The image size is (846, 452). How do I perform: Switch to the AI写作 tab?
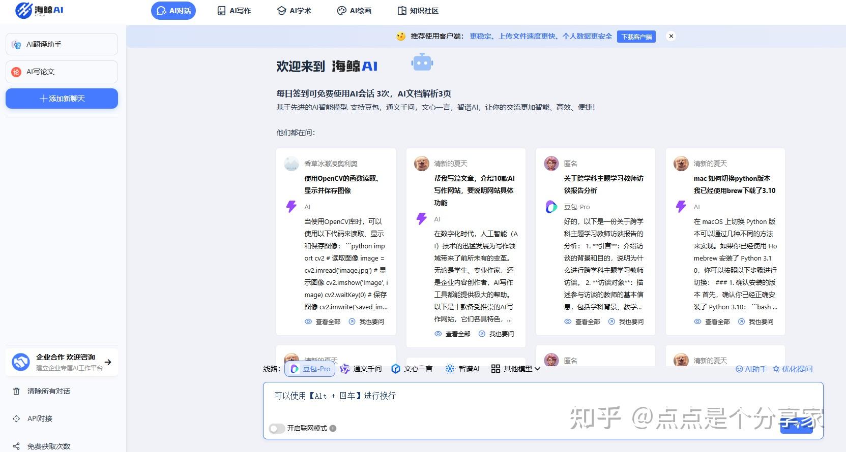tap(235, 11)
